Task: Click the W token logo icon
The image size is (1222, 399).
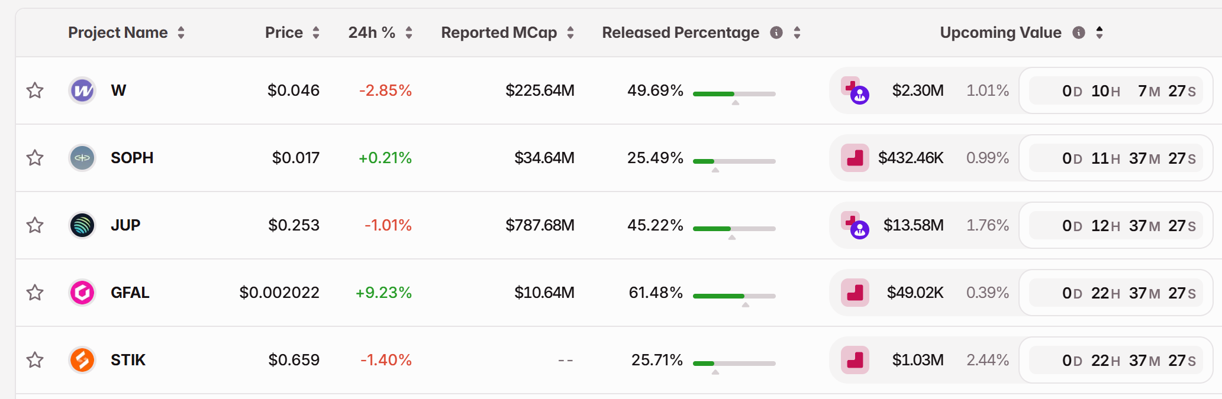Action: (x=82, y=91)
